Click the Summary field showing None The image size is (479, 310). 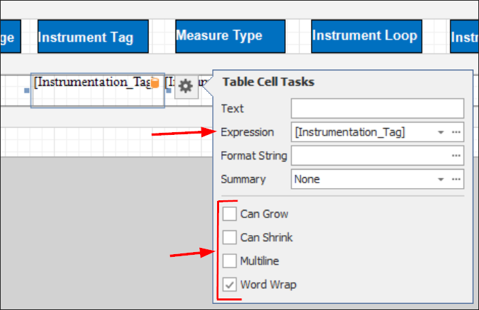361,180
